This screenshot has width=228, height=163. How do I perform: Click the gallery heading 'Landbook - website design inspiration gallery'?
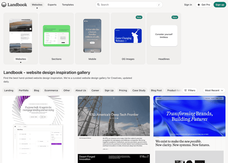(x=47, y=72)
